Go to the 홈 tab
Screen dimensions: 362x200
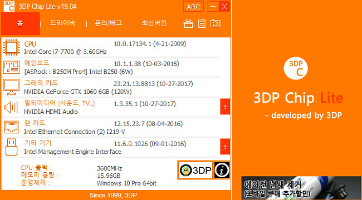click(20, 23)
